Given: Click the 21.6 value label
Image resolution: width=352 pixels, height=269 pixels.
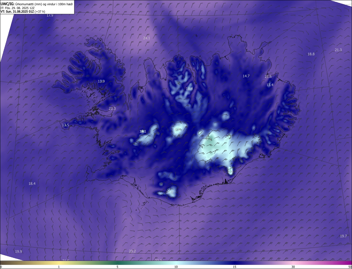Looking at the screenshot, I should tap(268, 76).
